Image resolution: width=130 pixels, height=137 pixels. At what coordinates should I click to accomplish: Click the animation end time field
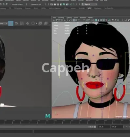pos(117,127)
